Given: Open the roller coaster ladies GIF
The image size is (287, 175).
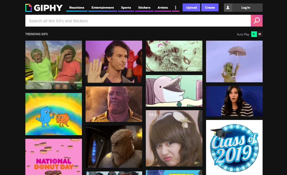Looking at the screenshot, I should [54, 65].
